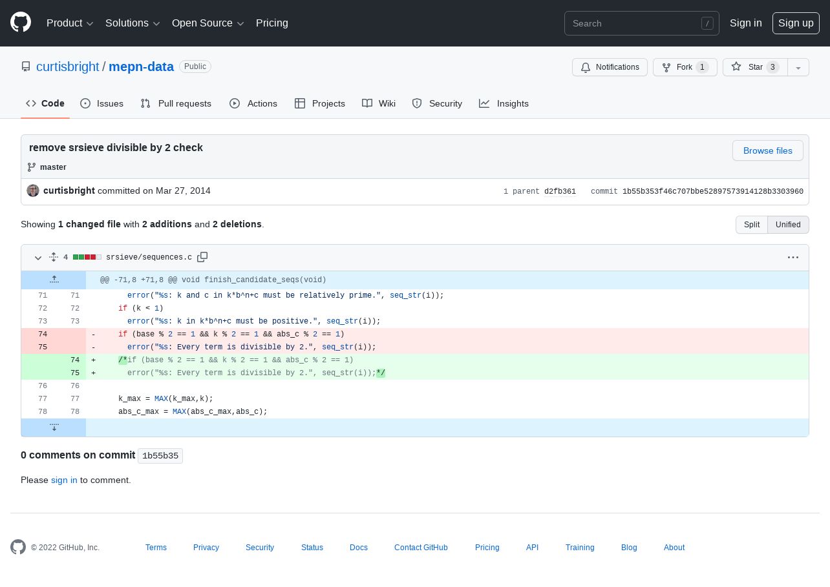This screenshot has width=830, height=587.
Task: Click the notifications bell icon
Action: (586, 67)
